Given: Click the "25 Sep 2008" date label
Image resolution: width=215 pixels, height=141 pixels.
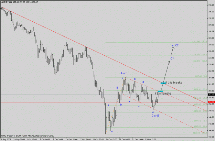Looking at the screenshot, I should 6,140.
